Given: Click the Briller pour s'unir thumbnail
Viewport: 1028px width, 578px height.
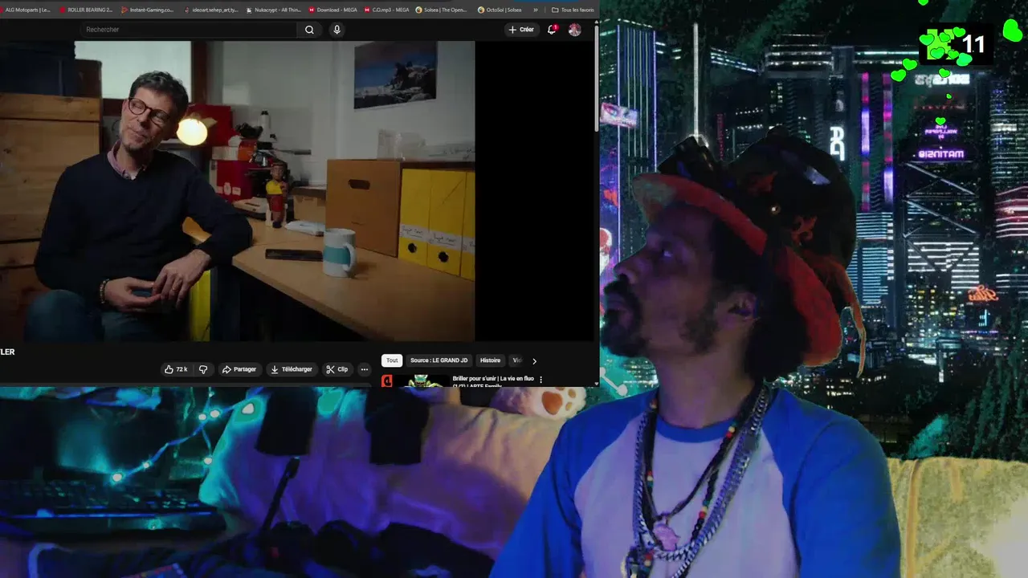Looking at the screenshot, I should (415, 381).
